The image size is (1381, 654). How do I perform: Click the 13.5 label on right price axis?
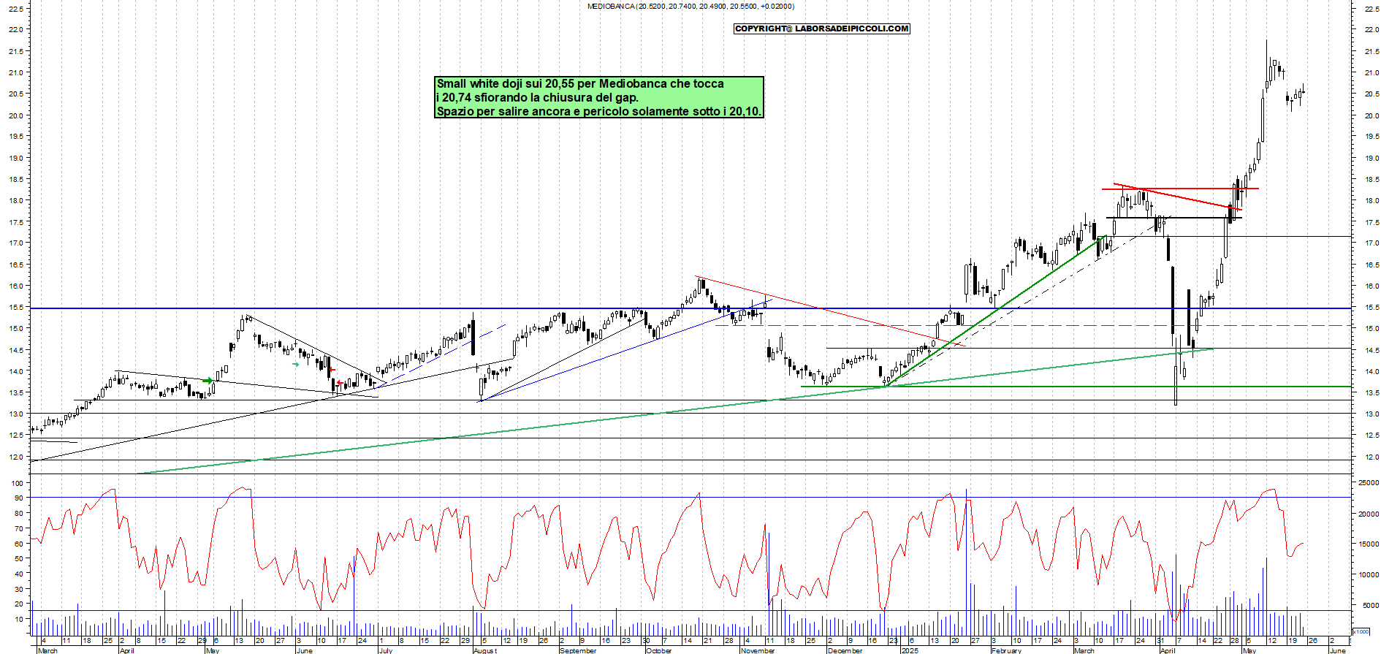1371,393
